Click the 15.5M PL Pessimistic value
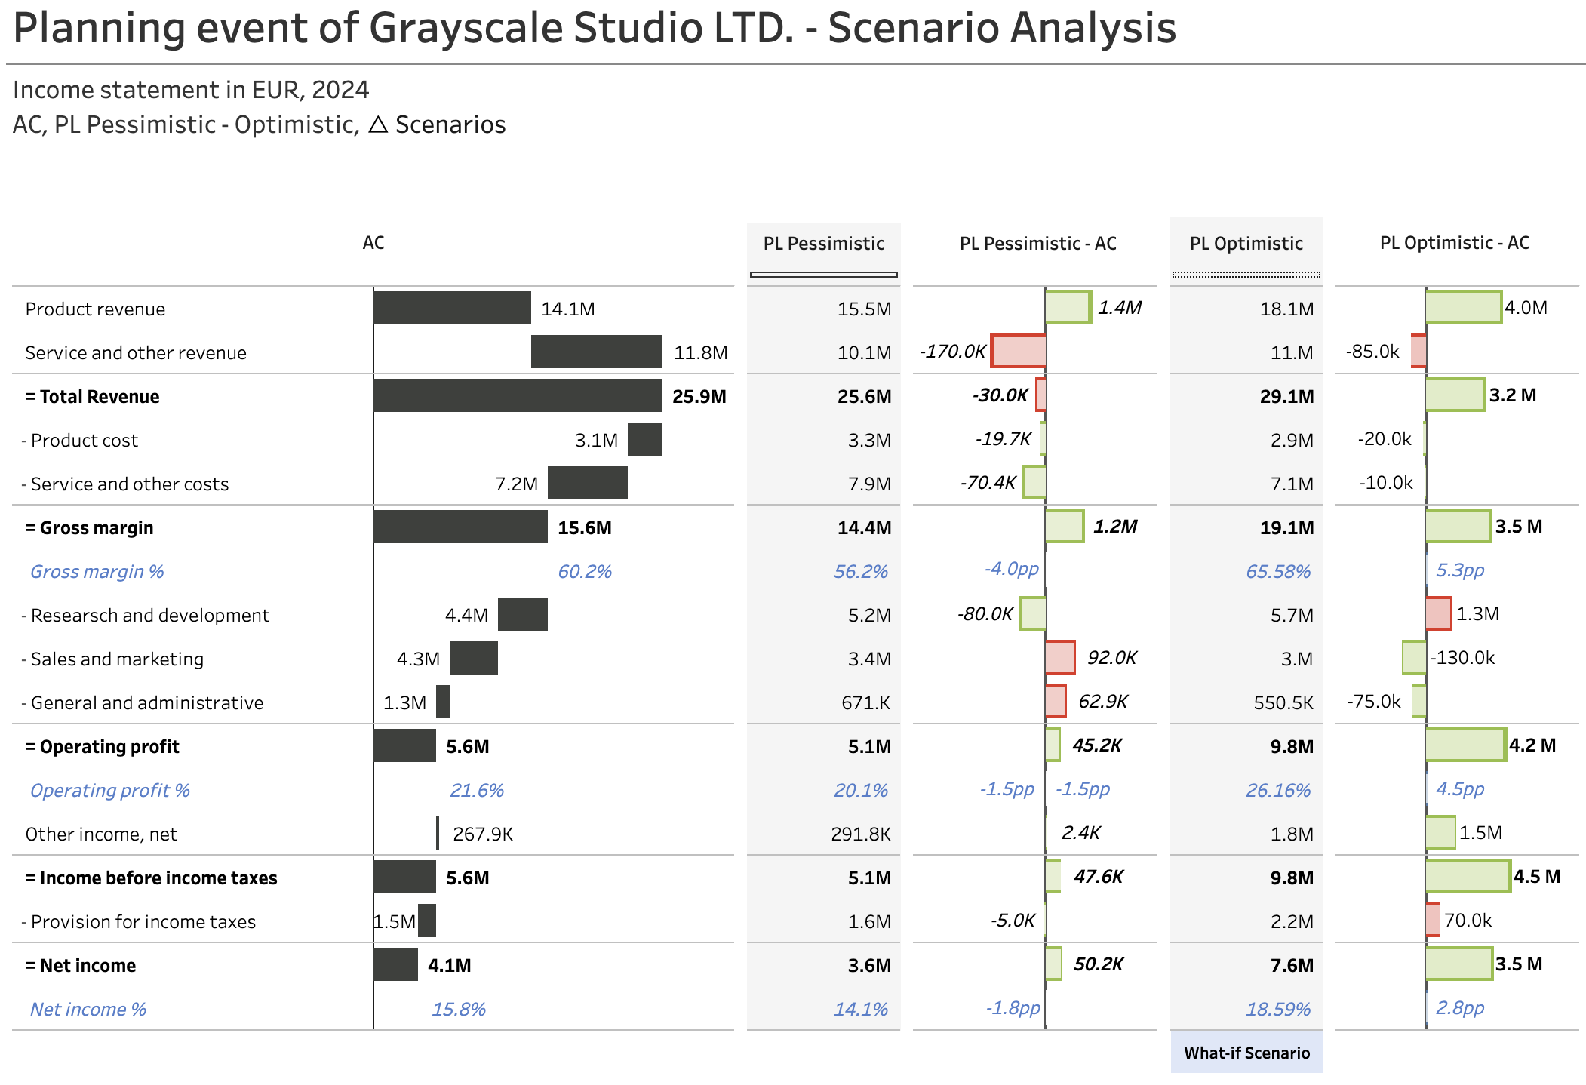 (865, 309)
